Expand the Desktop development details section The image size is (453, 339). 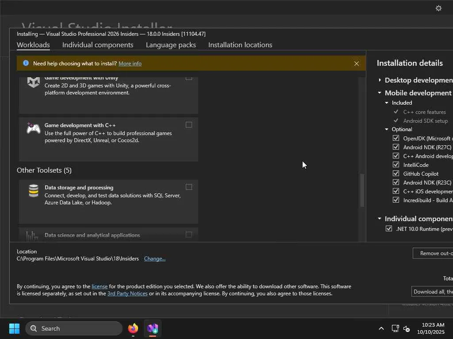[380, 80]
